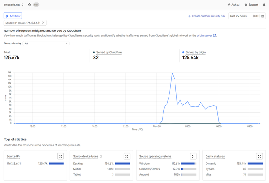
Task: Select the Desktop device type row
Action: 101,163
